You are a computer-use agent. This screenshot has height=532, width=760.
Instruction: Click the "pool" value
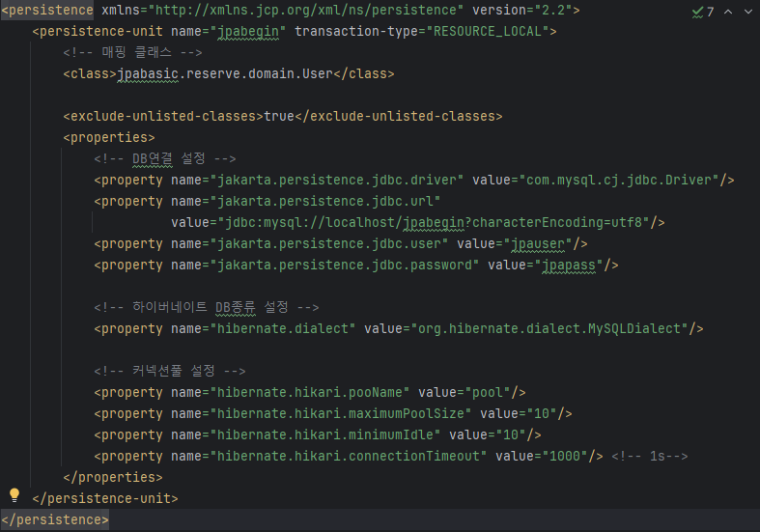pos(488,392)
